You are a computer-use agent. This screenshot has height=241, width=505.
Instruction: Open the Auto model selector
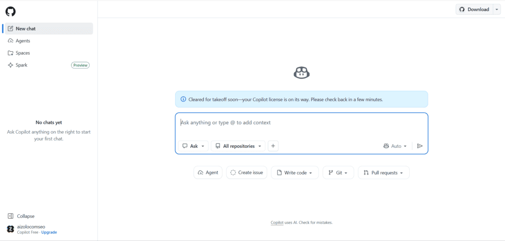click(395, 146)
